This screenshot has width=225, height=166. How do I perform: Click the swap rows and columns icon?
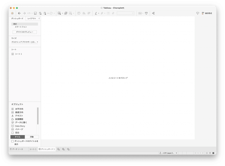pyautogui.click(x=79, y=13)
